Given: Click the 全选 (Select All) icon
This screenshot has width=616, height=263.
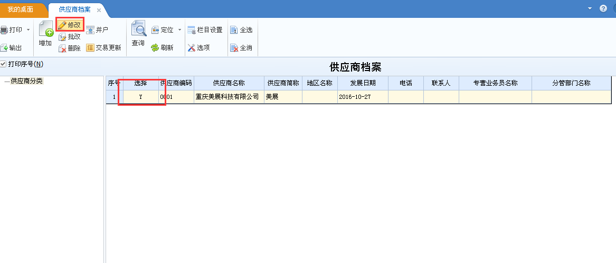Looking at the screenshot, I should point(234,30).
